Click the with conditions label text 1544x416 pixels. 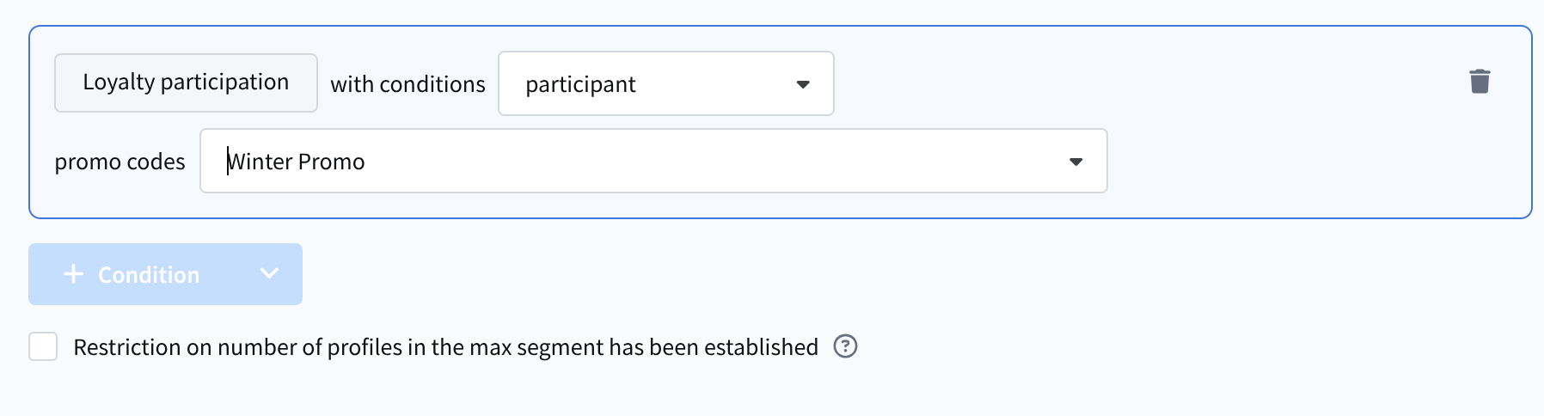click(x=407, y=84)
